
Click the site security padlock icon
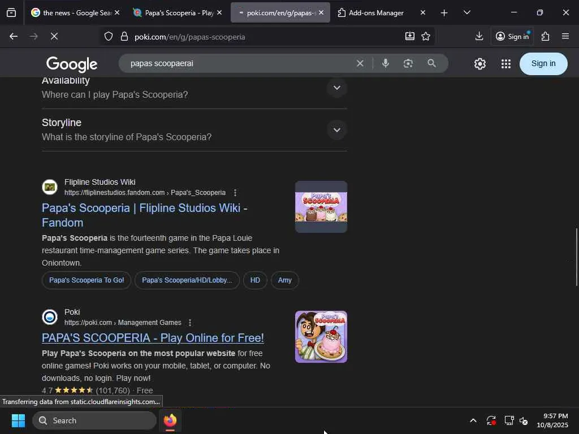124,37
